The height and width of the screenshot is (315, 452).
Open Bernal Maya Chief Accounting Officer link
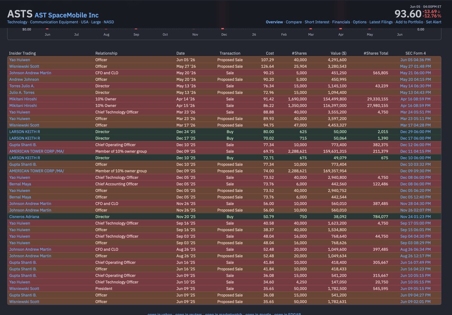pos(20,184)
